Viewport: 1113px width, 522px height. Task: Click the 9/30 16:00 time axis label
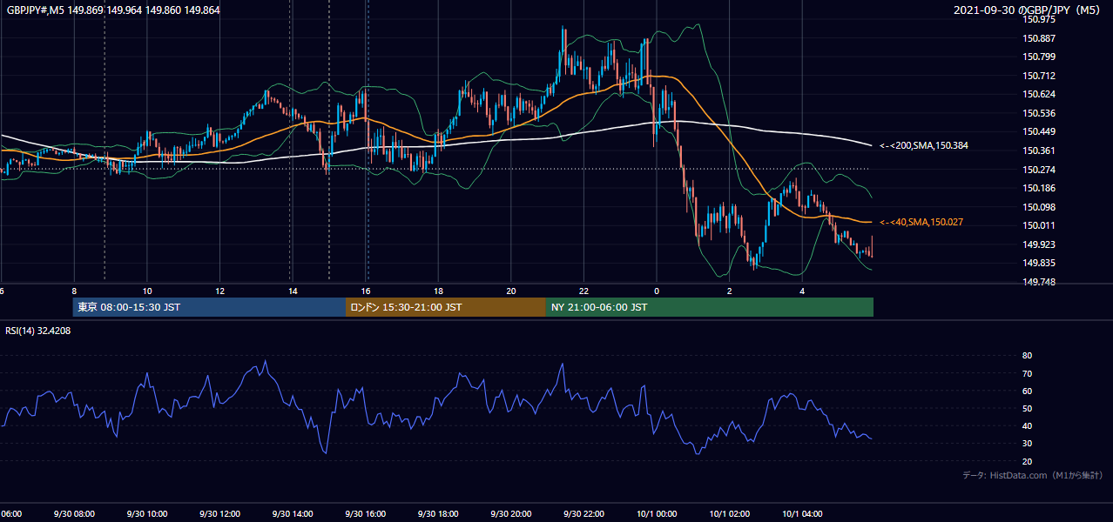click(x=365, y=514)
